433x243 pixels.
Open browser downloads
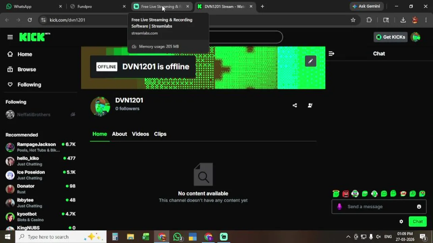click(403, 20)
